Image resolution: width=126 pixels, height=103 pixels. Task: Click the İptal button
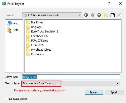point(114,92)
